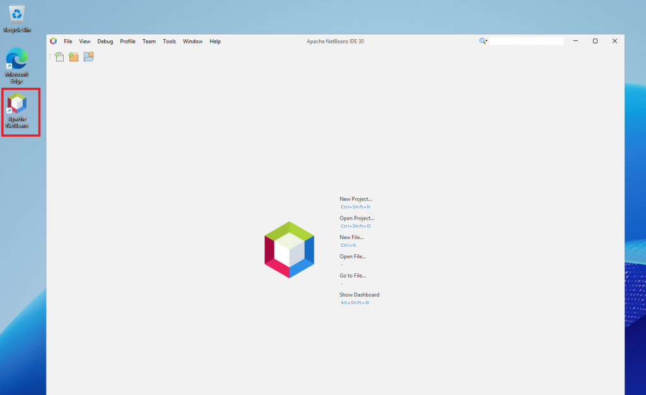
Task: Click the Go to File... link
Action: [x=353, y=276]
